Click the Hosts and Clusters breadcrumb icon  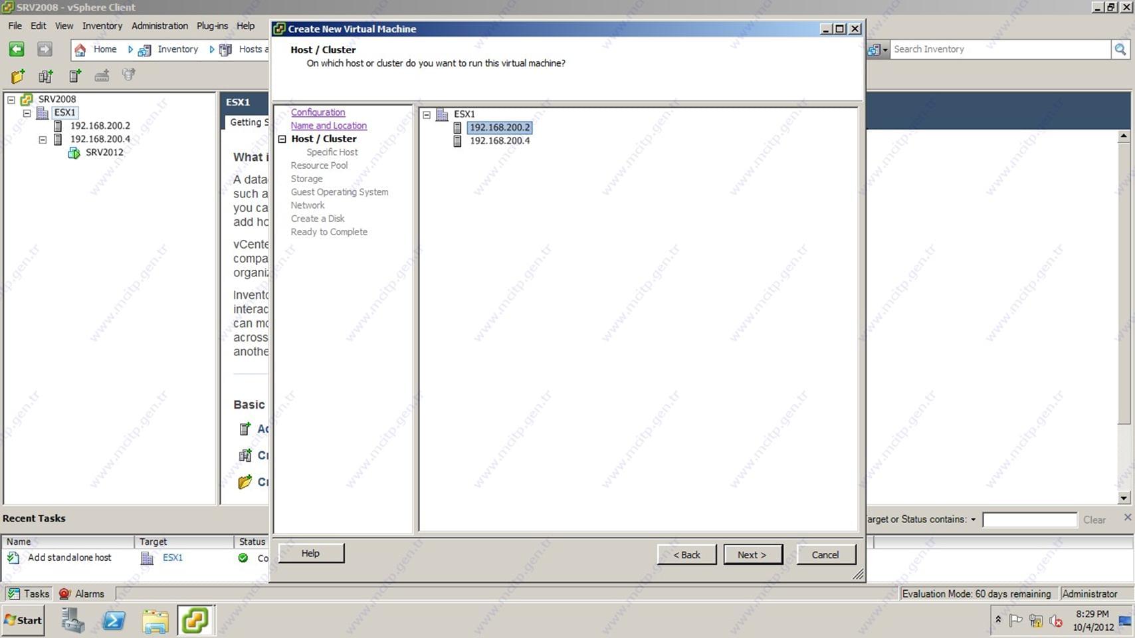pyautogui.click(x=226, y=50)
